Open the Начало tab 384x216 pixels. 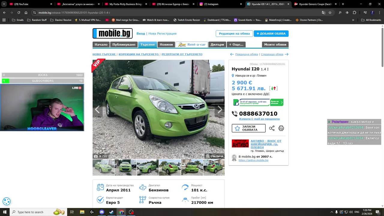click(x=101, y=44)
